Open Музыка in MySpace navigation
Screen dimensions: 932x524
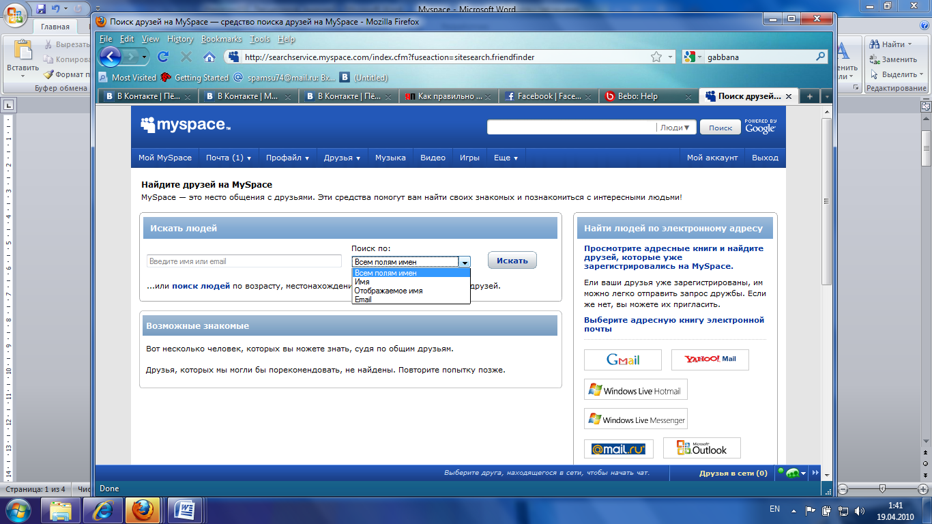tap(390, 158)
